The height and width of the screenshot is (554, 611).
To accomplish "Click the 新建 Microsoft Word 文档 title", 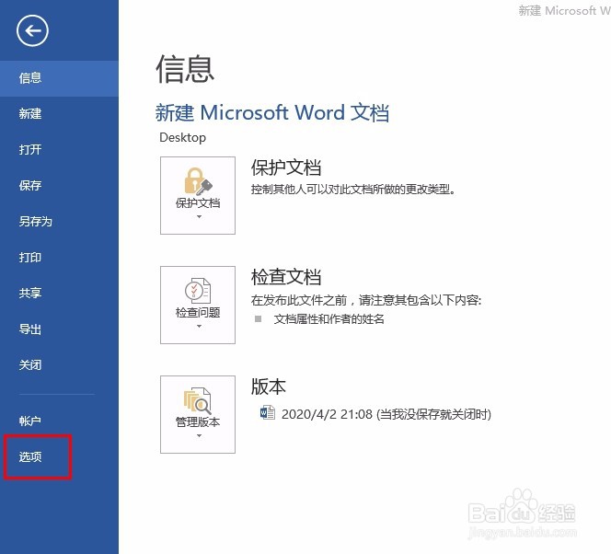I will [x=272, y=112].
